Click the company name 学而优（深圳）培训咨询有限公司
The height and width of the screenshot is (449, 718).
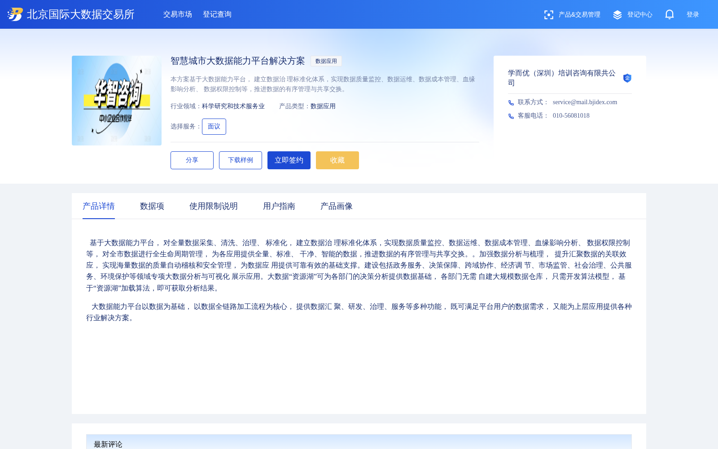[x=562, y=78]
